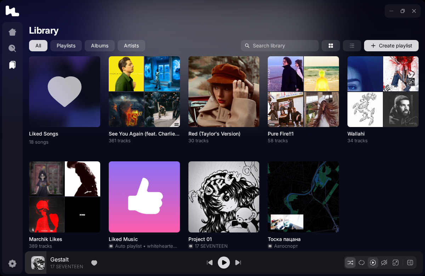Click the Тоска пацана title
425x276 pixels.
[284, 239]
